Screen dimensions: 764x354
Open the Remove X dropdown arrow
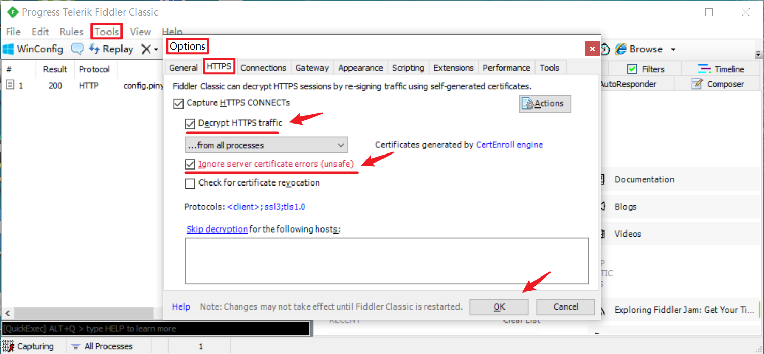156,50
